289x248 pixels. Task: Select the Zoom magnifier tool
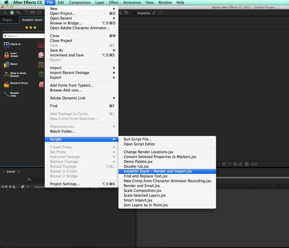19,12
